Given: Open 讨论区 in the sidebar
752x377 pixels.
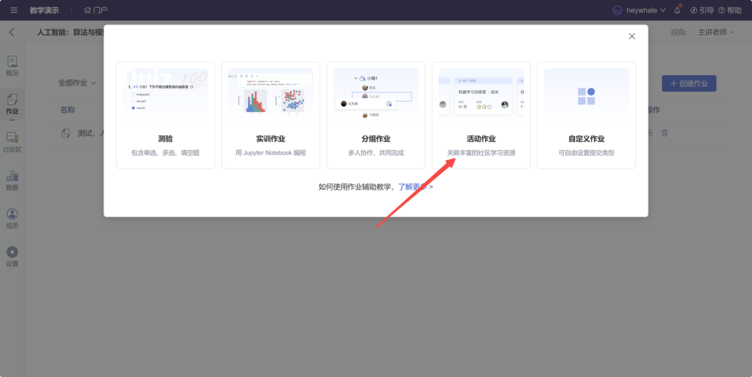Looking at the screenshot, I should point(12,143).
